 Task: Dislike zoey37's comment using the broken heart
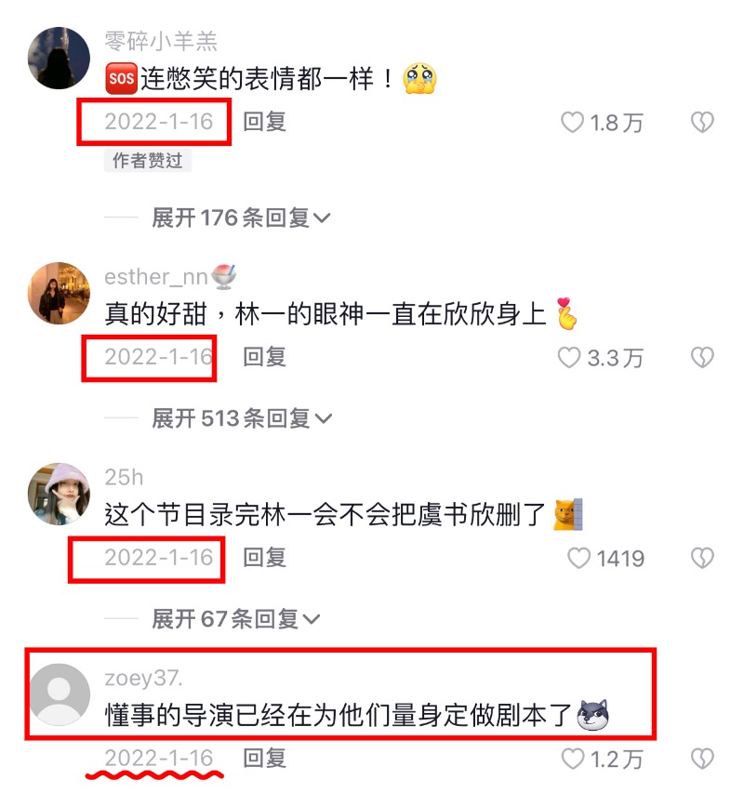pos(702,759)
